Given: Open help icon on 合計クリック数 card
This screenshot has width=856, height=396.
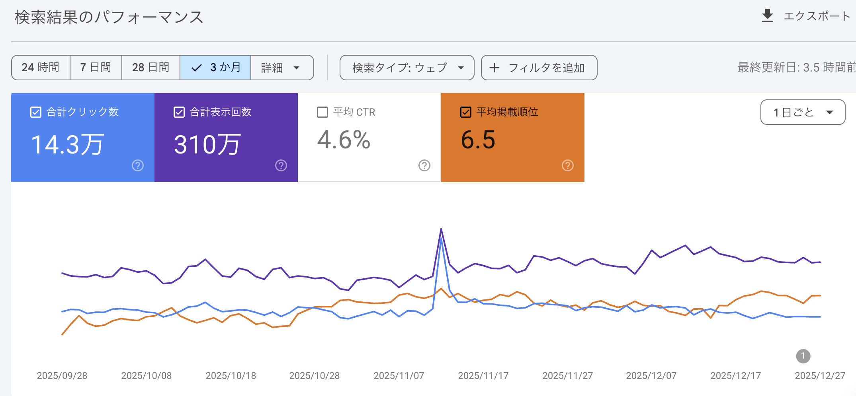Looking at the screenshot, I should tap(138, 165).
